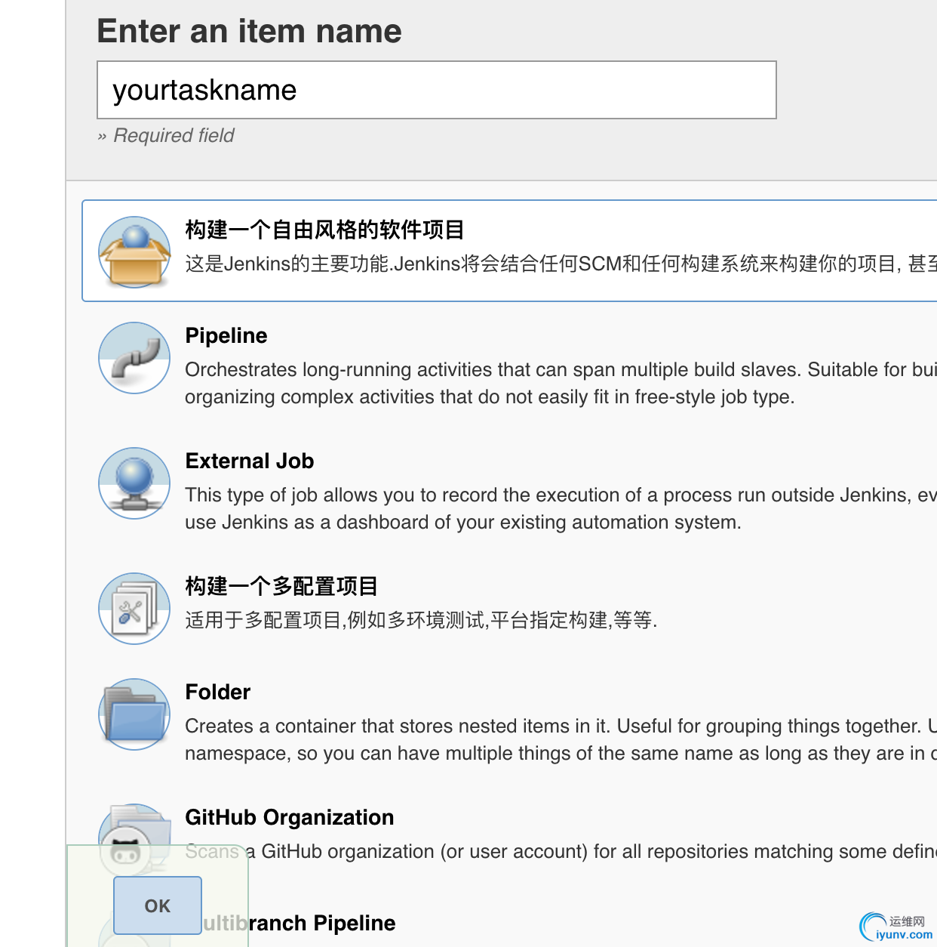Click the freestyle project box icon

pyautogui.click(x=134, y=251)
